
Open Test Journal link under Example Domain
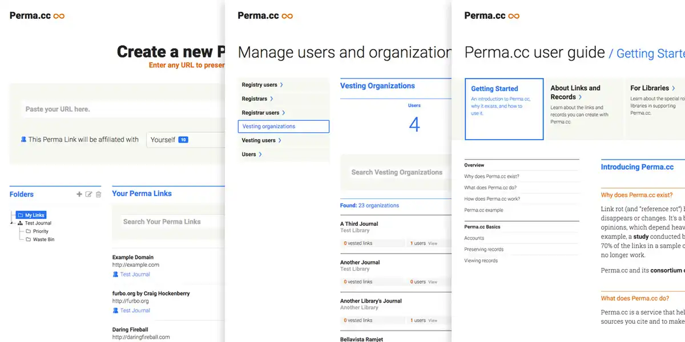click(135, 274)
